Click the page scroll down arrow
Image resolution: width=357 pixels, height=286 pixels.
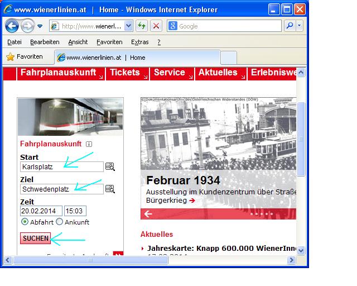[x=301, y=250]
